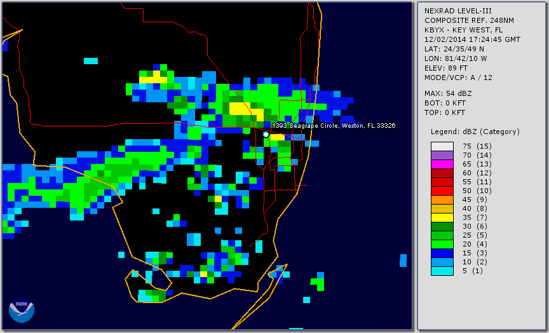Viewport: 549px width, 333px height.
Task: Select the 5 dBZ cyan legend swatch
Action: 442,271
